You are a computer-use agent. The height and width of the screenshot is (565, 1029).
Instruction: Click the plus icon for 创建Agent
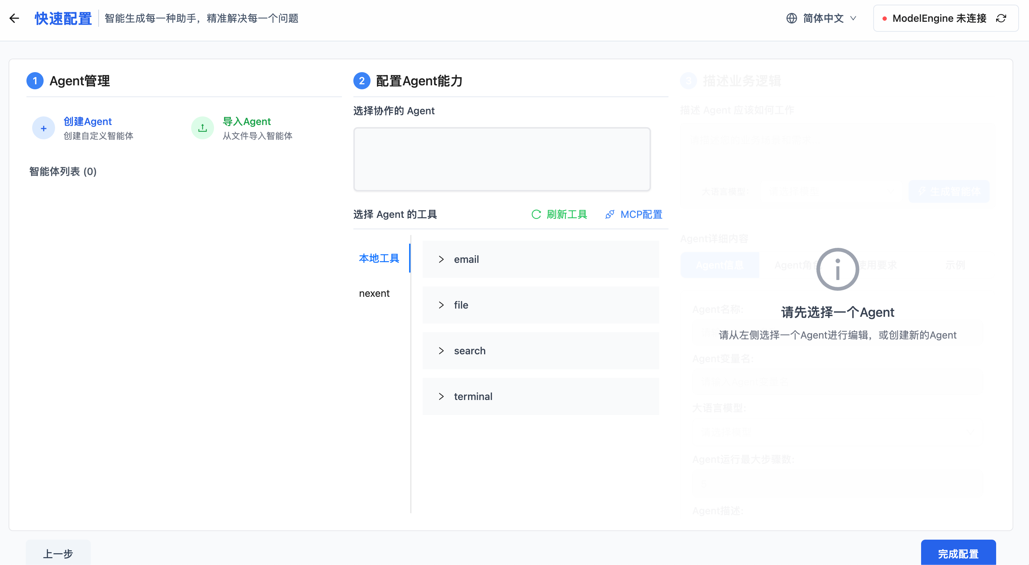click(x=44, y=128)
